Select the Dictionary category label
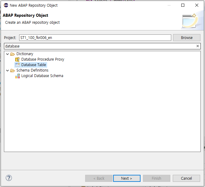Image resolution: width=205 pixels, height=187 pixels. (x=25, y=54)
